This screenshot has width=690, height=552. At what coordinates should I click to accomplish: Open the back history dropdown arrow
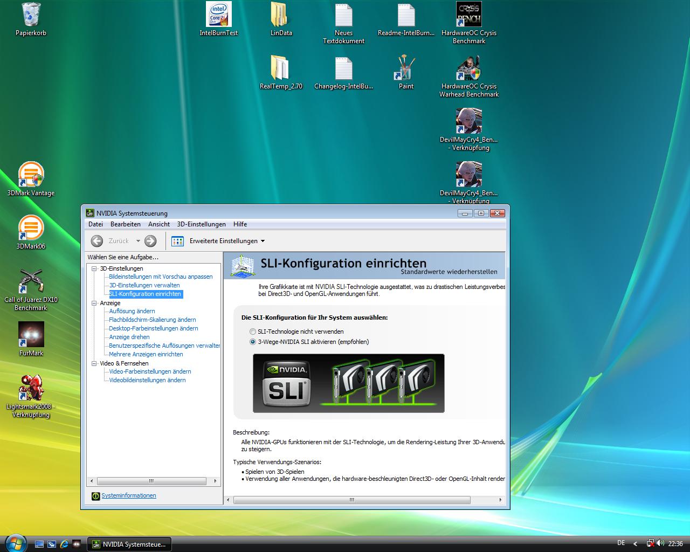(x=138, y=241)
